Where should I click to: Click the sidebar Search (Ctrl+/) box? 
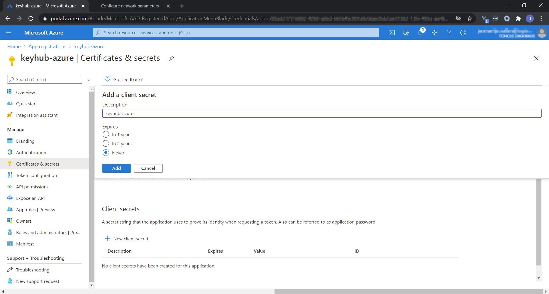pos(45,79)
